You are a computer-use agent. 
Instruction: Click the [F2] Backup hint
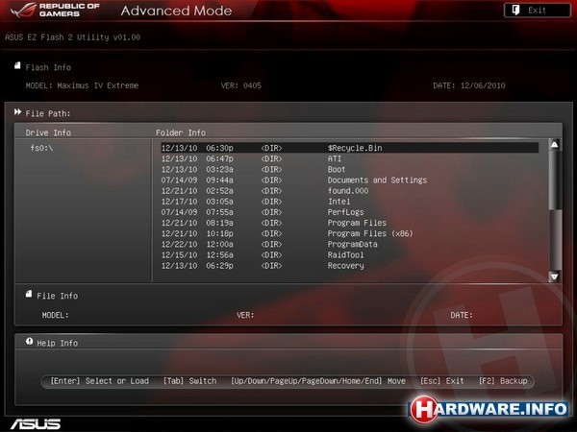tap(503, 381)
